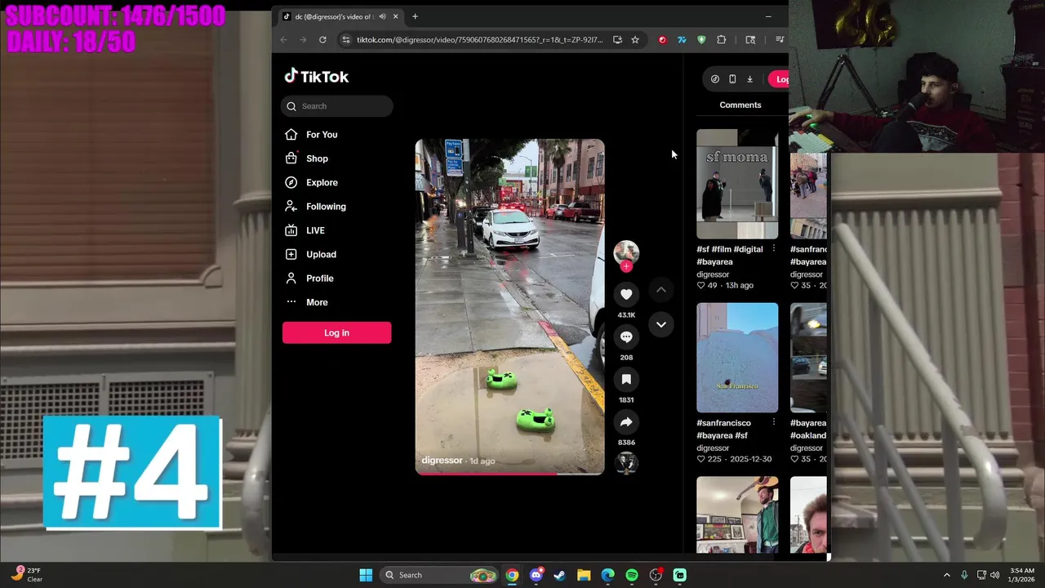Click the weather widget showing 23°F

(x=26, y=575)
